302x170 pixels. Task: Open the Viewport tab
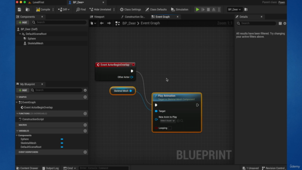click(x=97, y=17)
